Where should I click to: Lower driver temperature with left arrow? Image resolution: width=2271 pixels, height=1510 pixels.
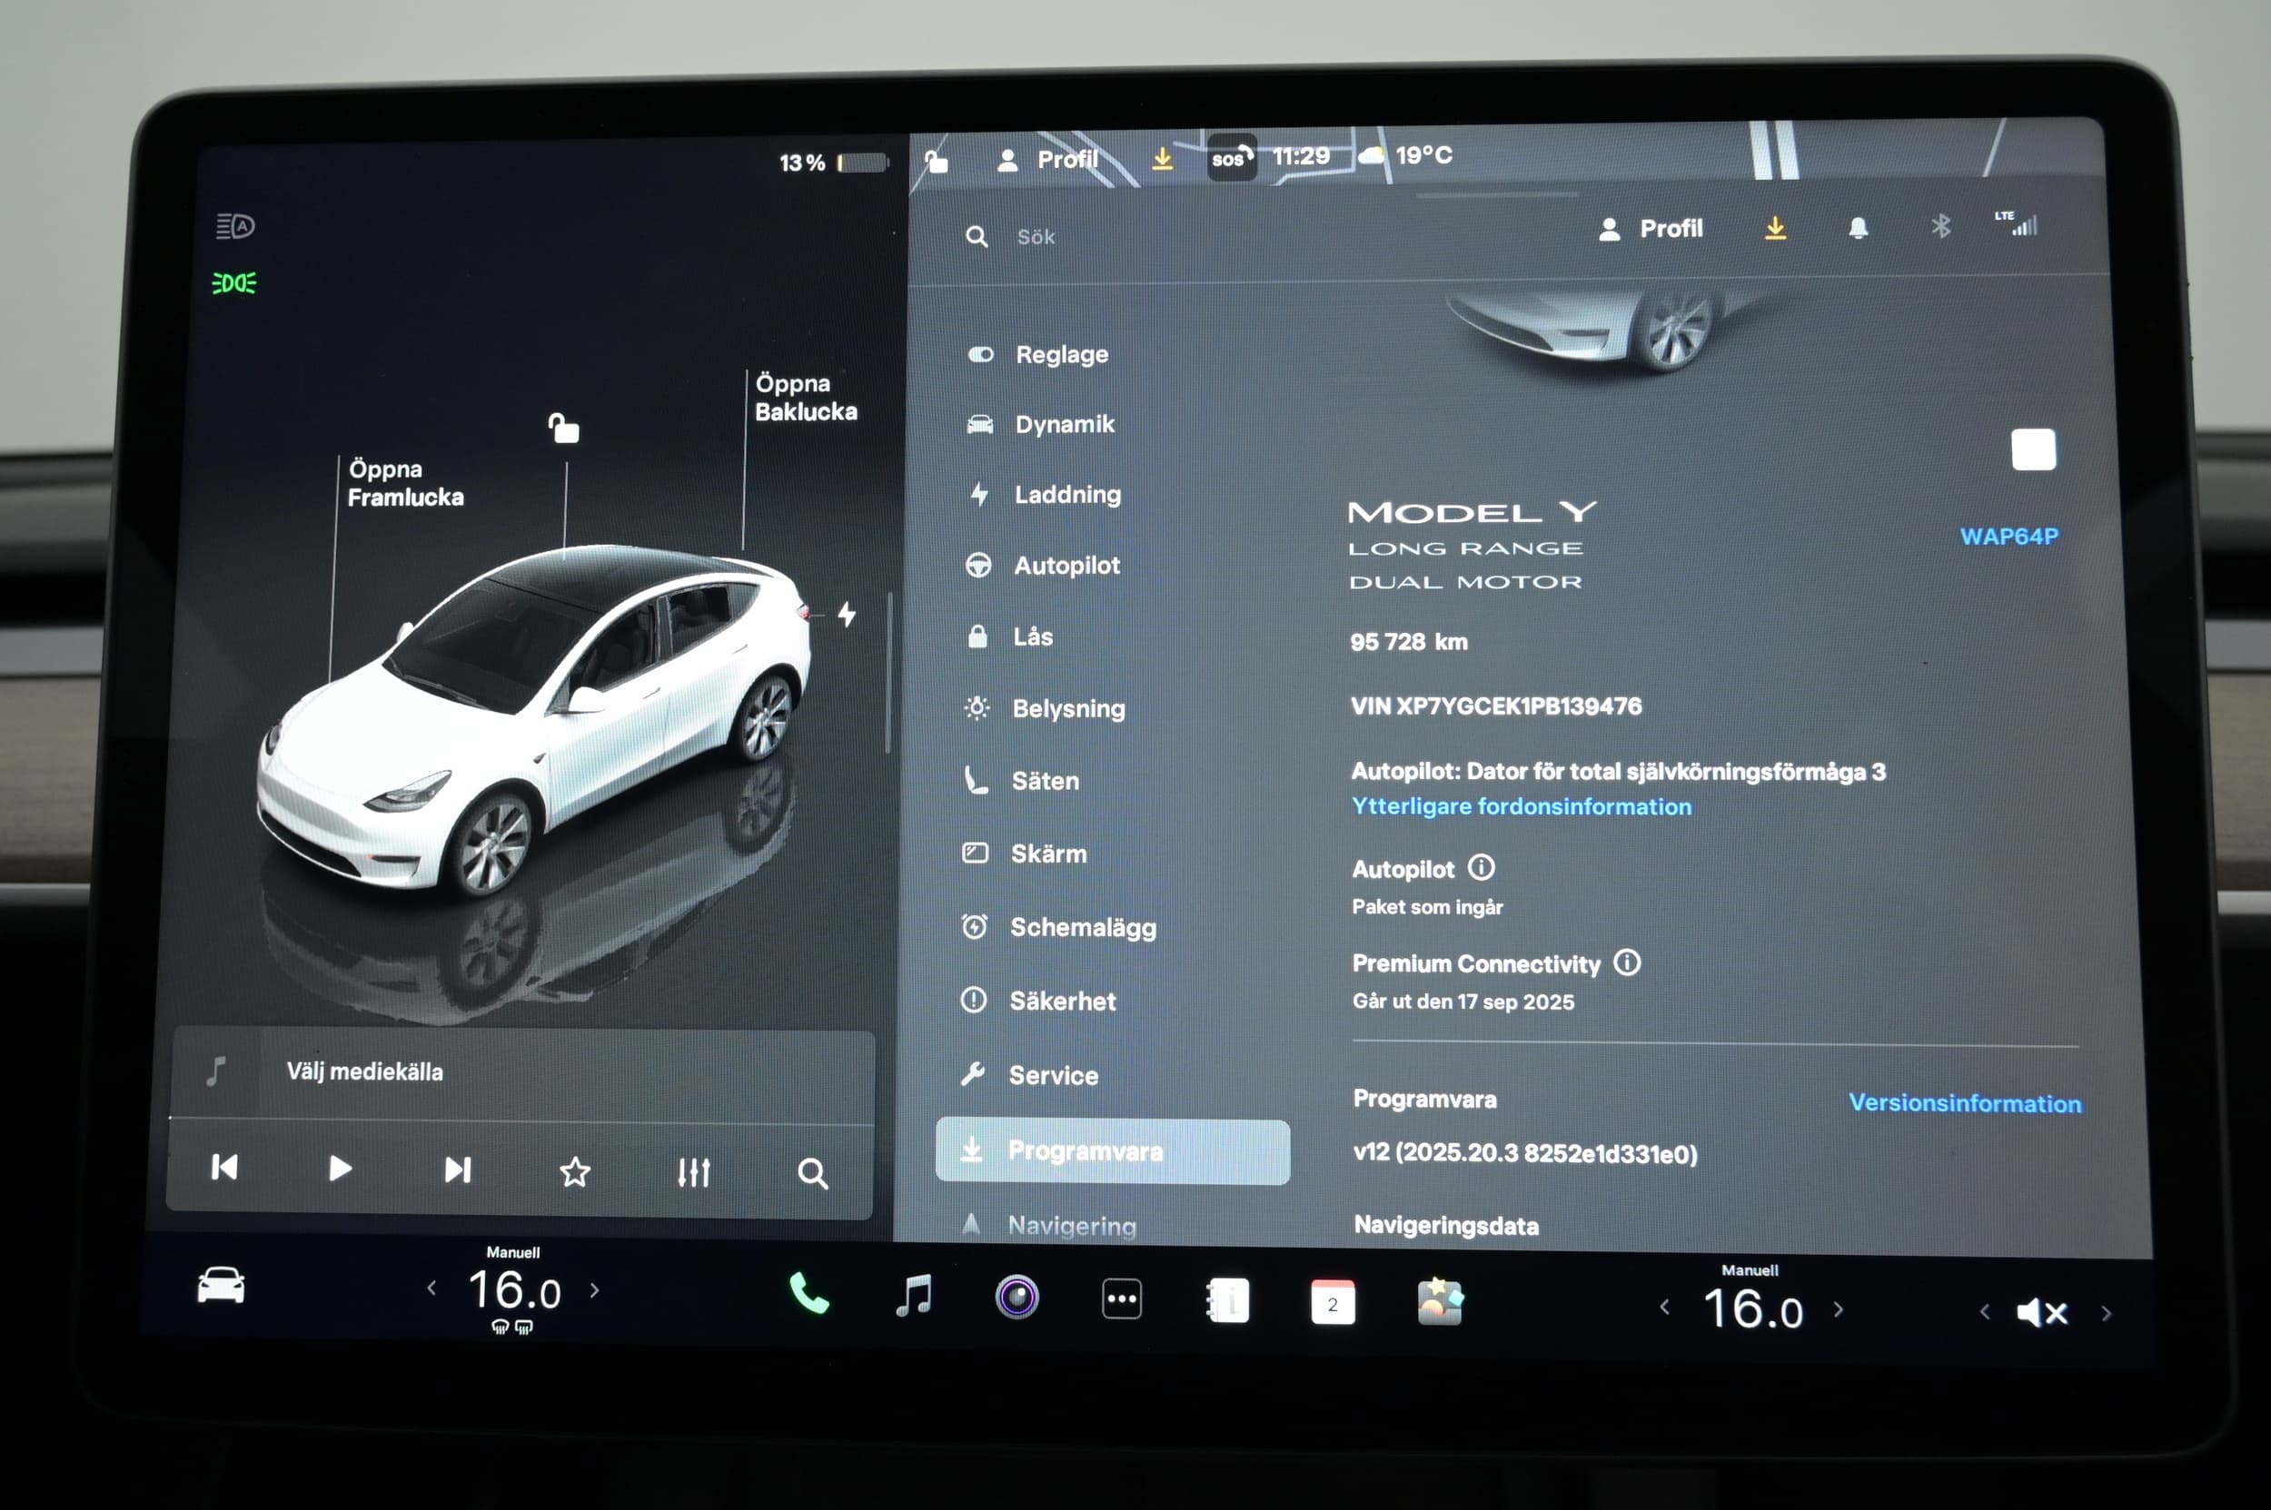coord(431,1288)
